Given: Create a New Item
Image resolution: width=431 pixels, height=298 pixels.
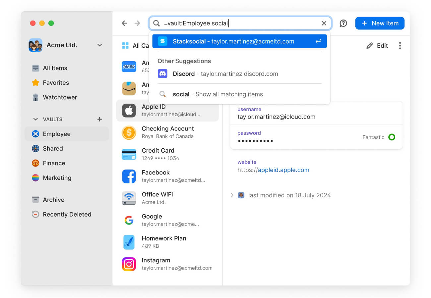Looking at the screenshot, I should click(380, 23).
